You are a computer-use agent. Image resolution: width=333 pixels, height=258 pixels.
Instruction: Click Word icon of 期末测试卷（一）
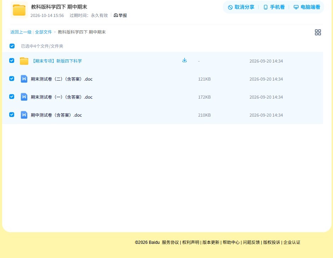click(x=24, y=97)
